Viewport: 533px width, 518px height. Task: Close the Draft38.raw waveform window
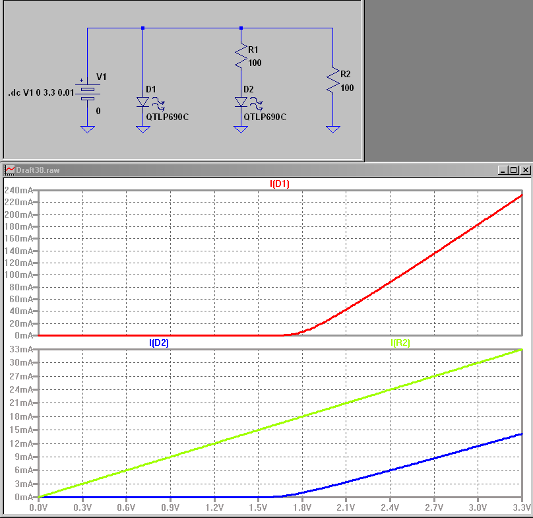pyautogui.click(x=526, y=170)
